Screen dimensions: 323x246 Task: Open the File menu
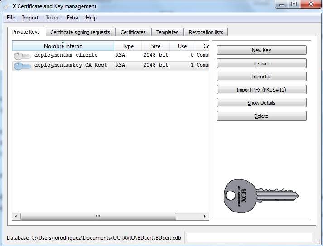point(11,18)
